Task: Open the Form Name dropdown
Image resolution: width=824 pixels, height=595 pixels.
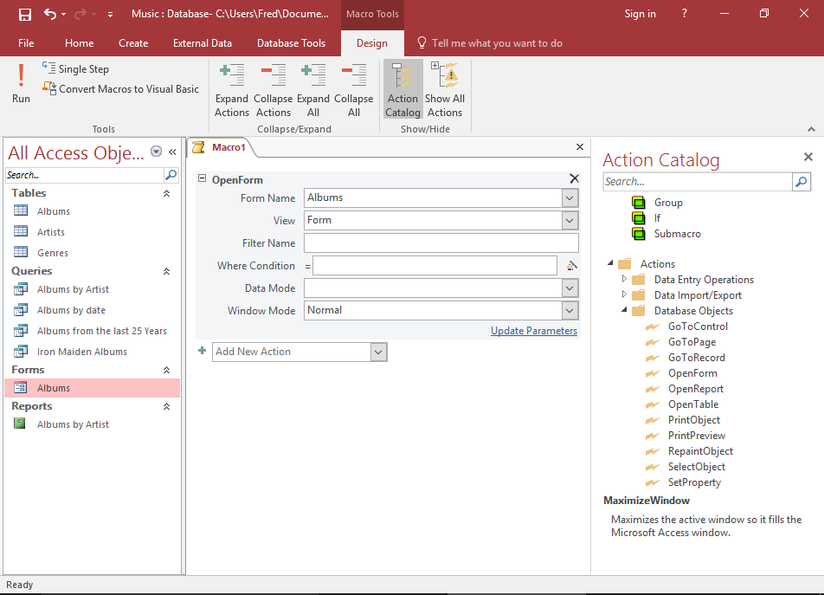Action: 570,198
